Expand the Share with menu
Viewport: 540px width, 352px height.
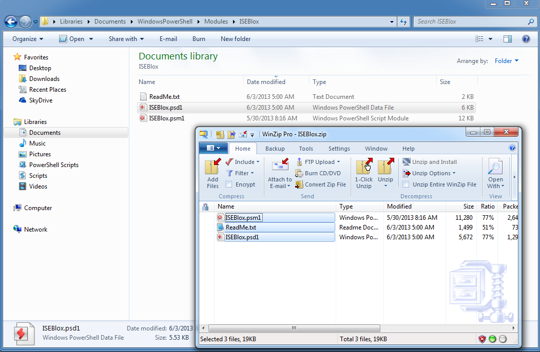(126, 39)
